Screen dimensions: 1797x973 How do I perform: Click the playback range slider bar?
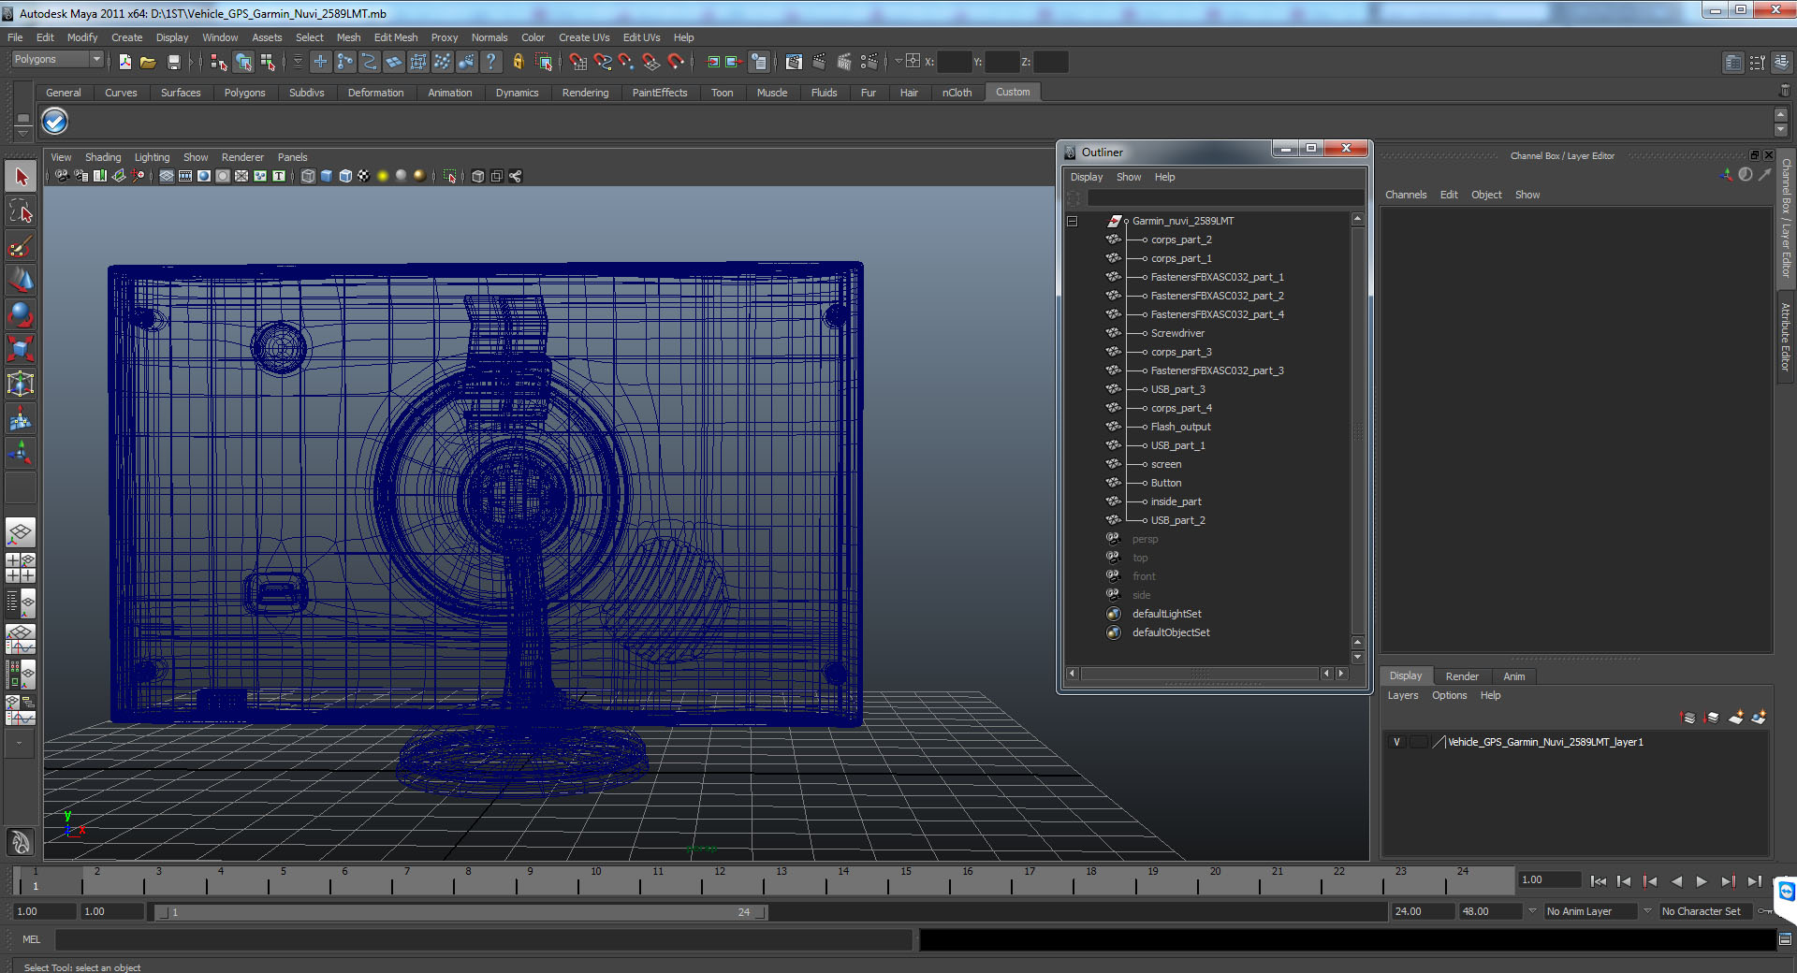coord(460,911)
